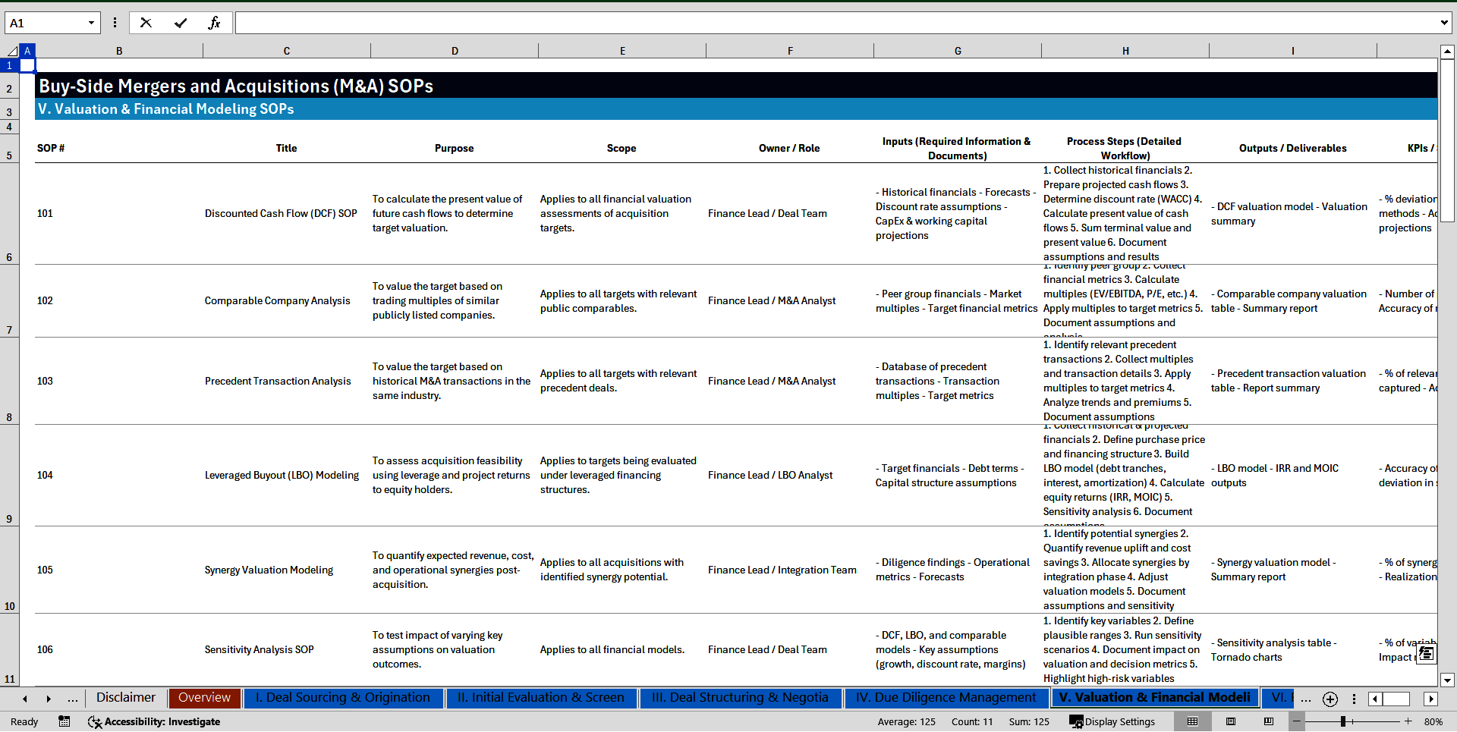Show hidden sheet tabs via ellipsis
1457x732 pixels.
pos(73,699)
